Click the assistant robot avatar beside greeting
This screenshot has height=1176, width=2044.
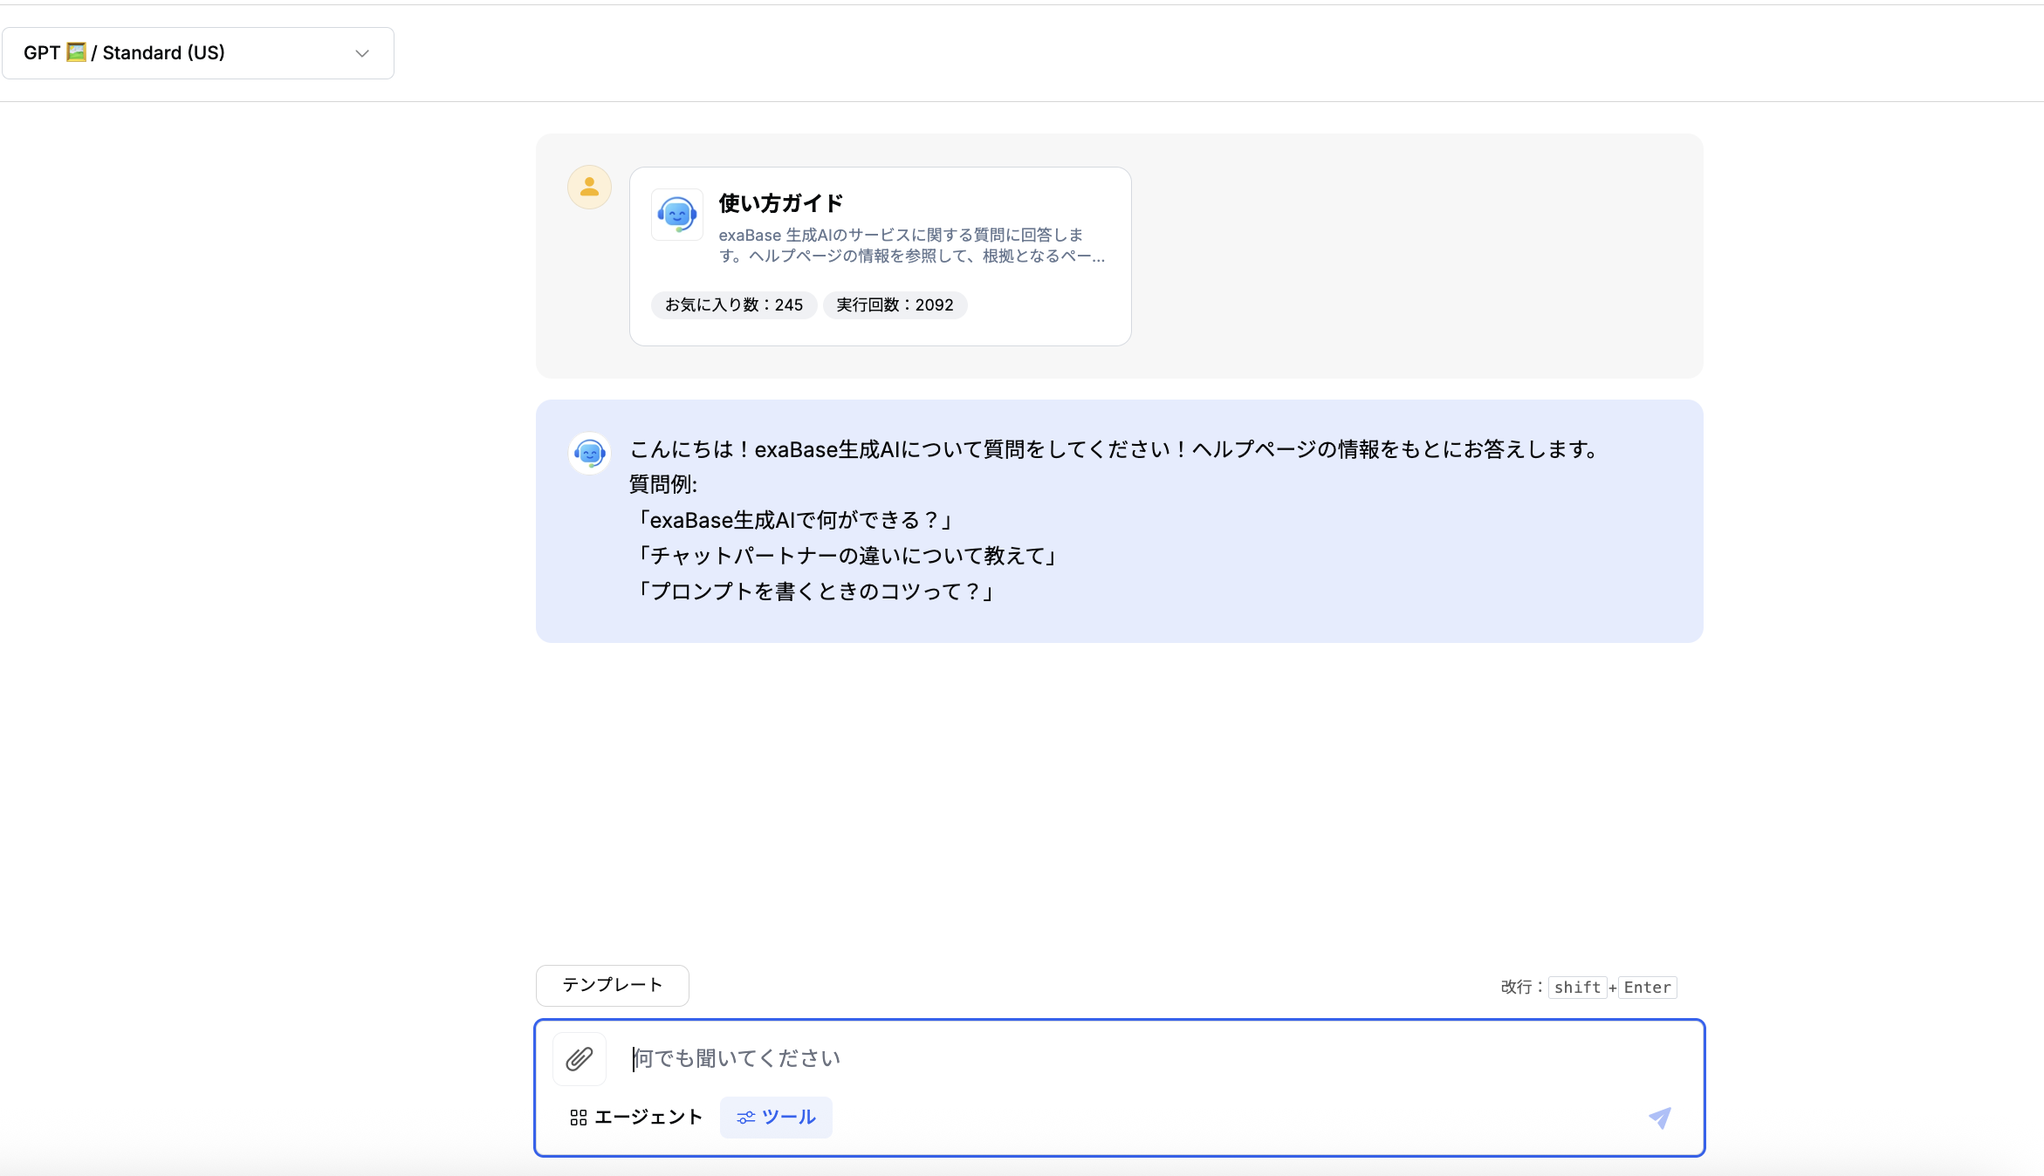[x=590, y=453]
